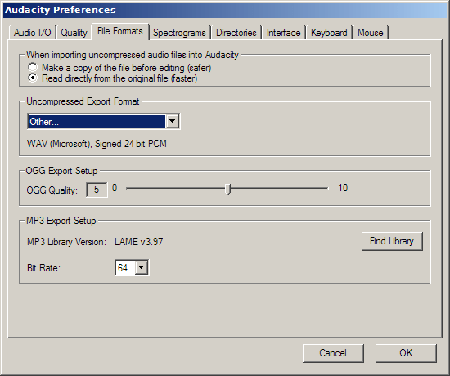The height and width of the screenshot is (376, 450).
Task: Click the Audacity Preferences title bar
Action: pos(225,10)
